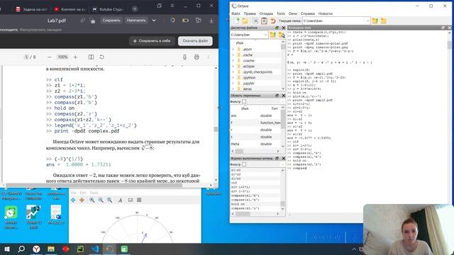The width and height of the screenshot is (454, 255).
Task: Toggle grid icon in figure toolbar
Action: click(139, 200)
